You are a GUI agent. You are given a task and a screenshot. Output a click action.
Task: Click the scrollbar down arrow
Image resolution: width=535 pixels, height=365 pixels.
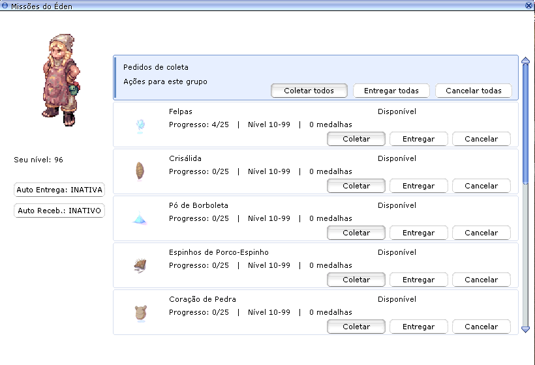525,329
